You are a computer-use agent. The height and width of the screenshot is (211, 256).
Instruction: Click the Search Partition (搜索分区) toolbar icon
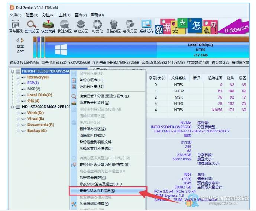click(x=32, y=25)
